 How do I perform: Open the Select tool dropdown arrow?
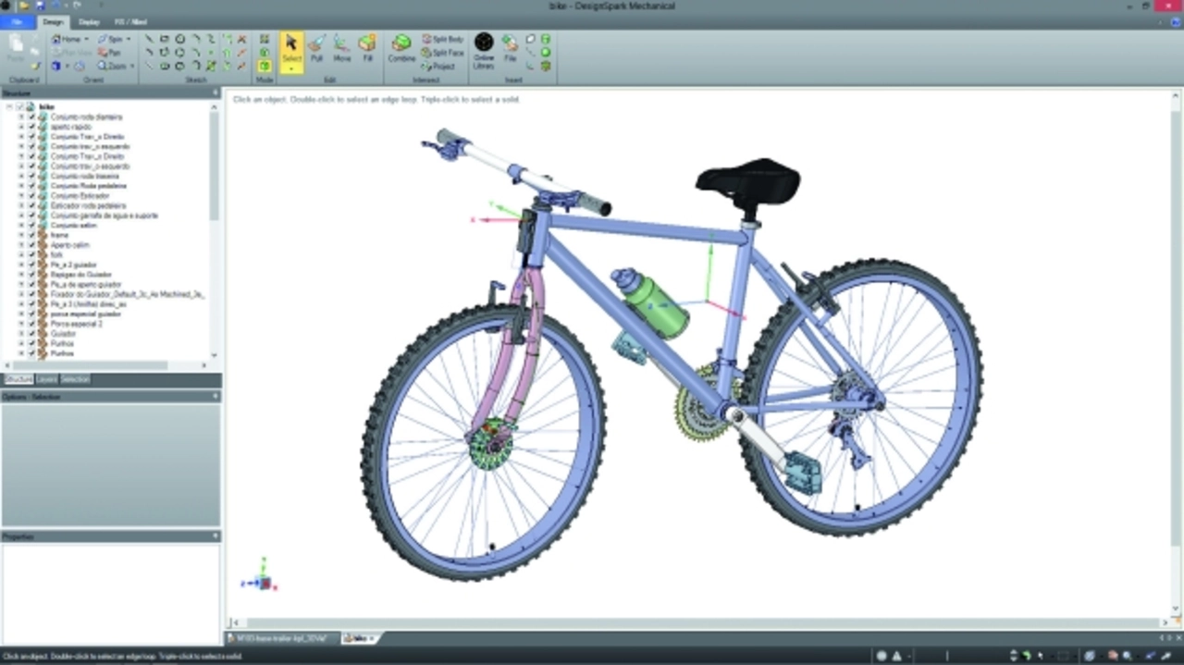click(x=291, y=69)
